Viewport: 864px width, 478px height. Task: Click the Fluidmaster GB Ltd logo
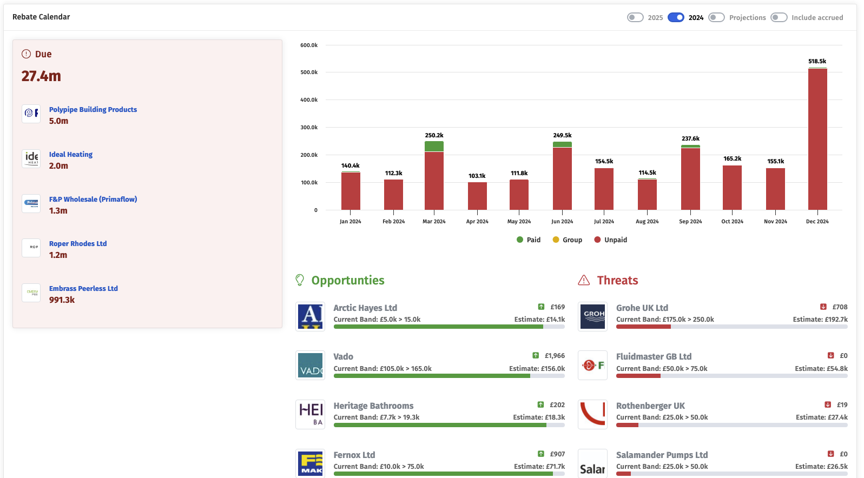[592, 366]
